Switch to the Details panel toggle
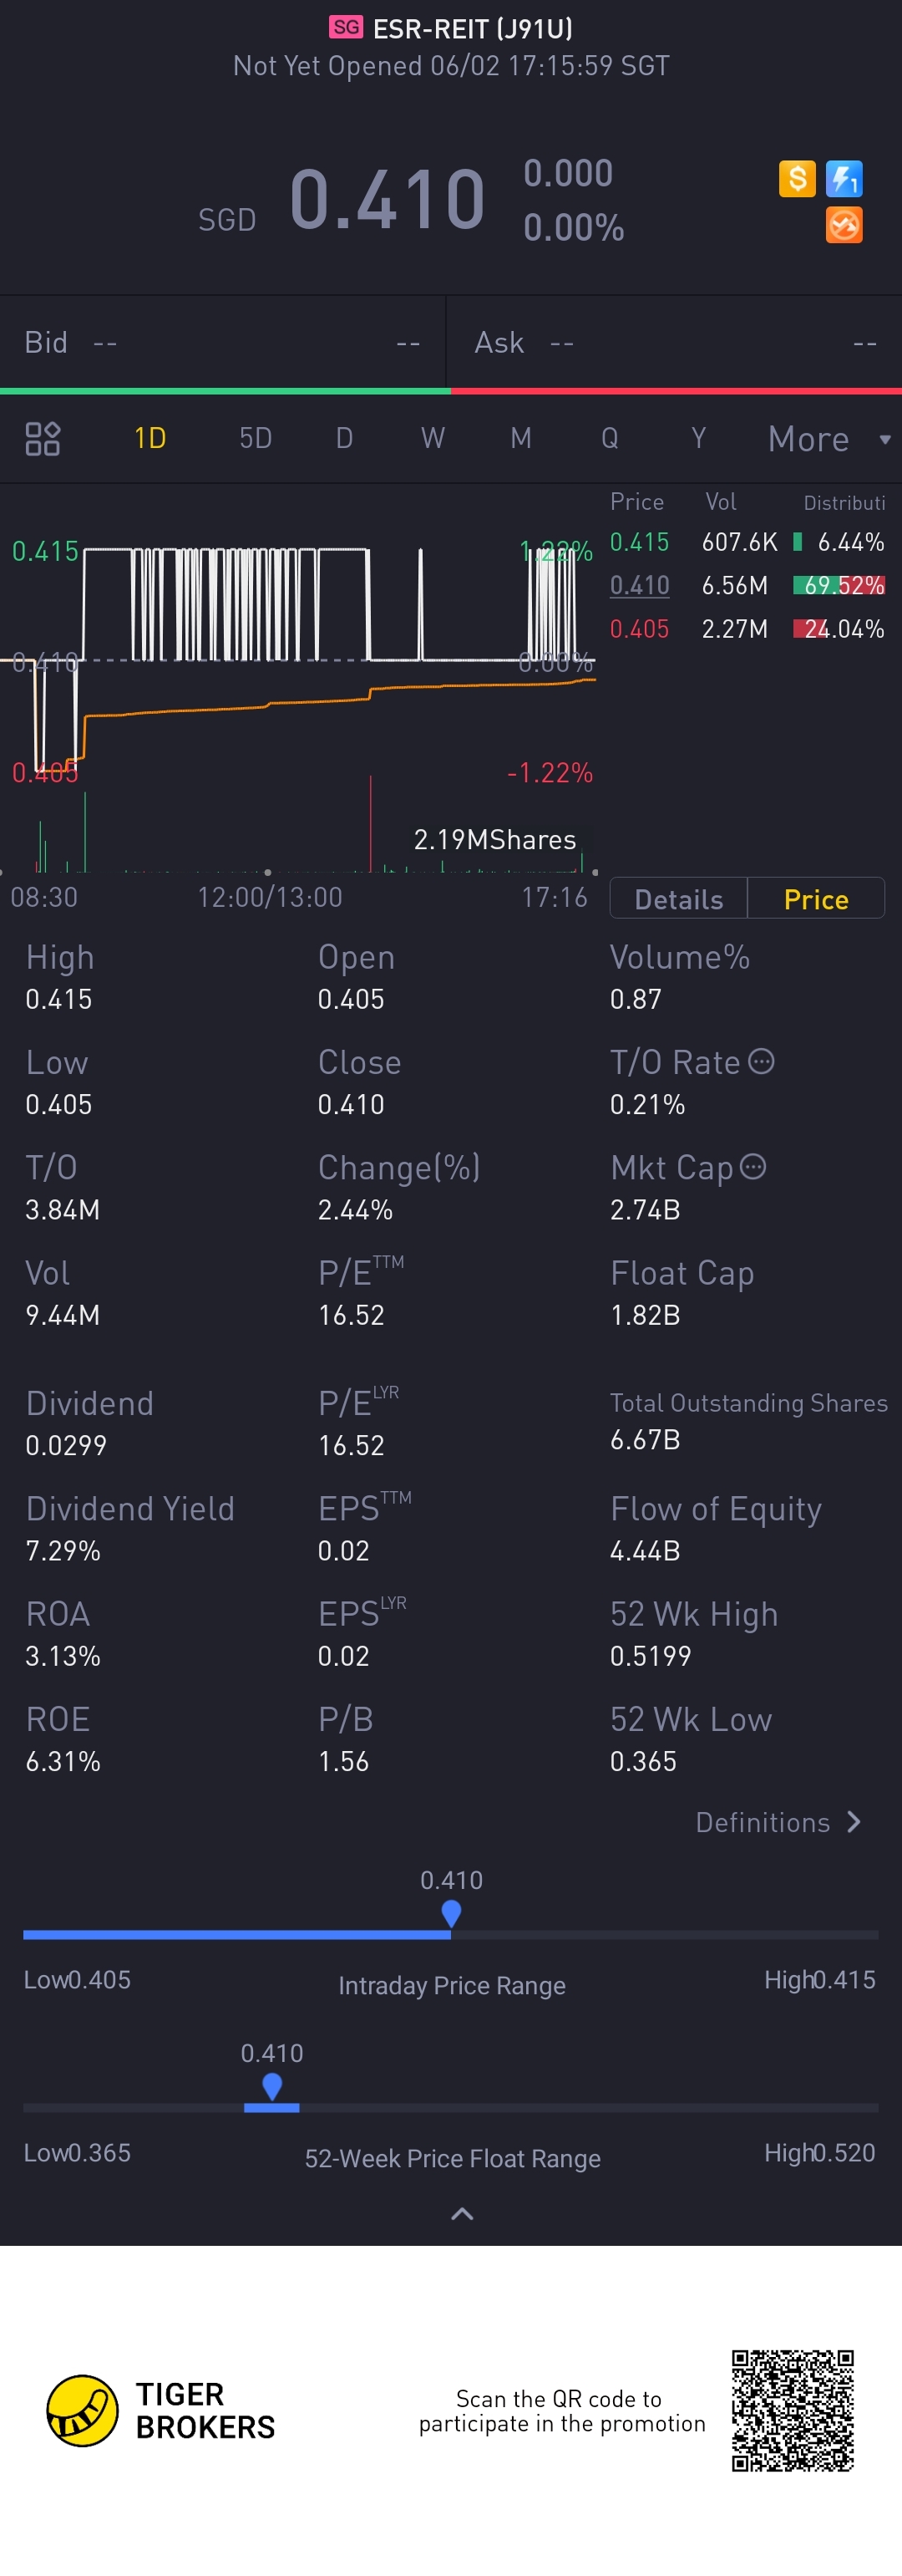Viewport: 902px width, 2576px height. 678,898
